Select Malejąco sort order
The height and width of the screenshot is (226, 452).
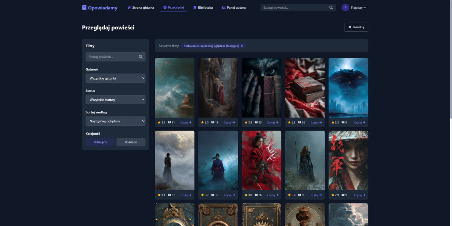pyautogui.click(x=100, y=142)
